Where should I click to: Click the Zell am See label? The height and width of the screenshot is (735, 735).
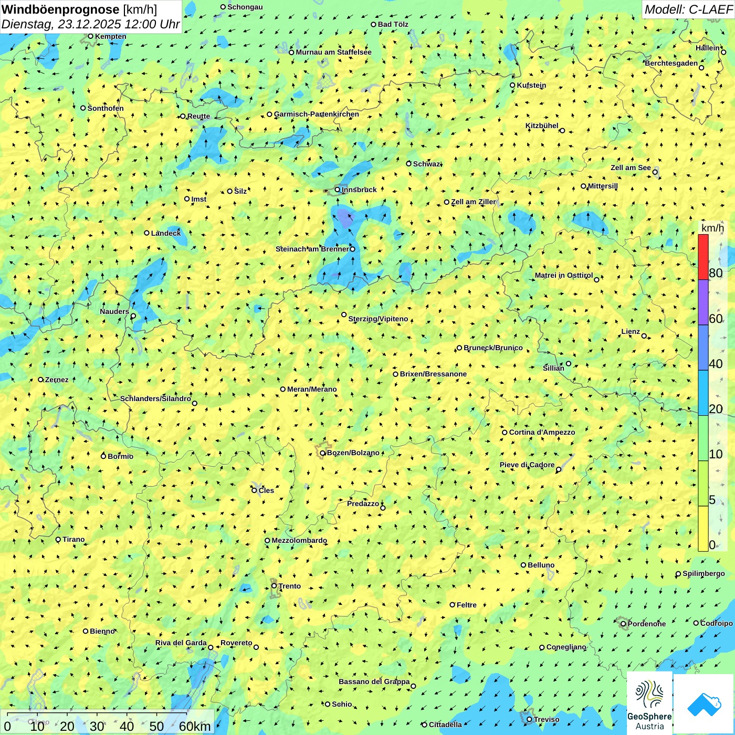click(631, 168)
